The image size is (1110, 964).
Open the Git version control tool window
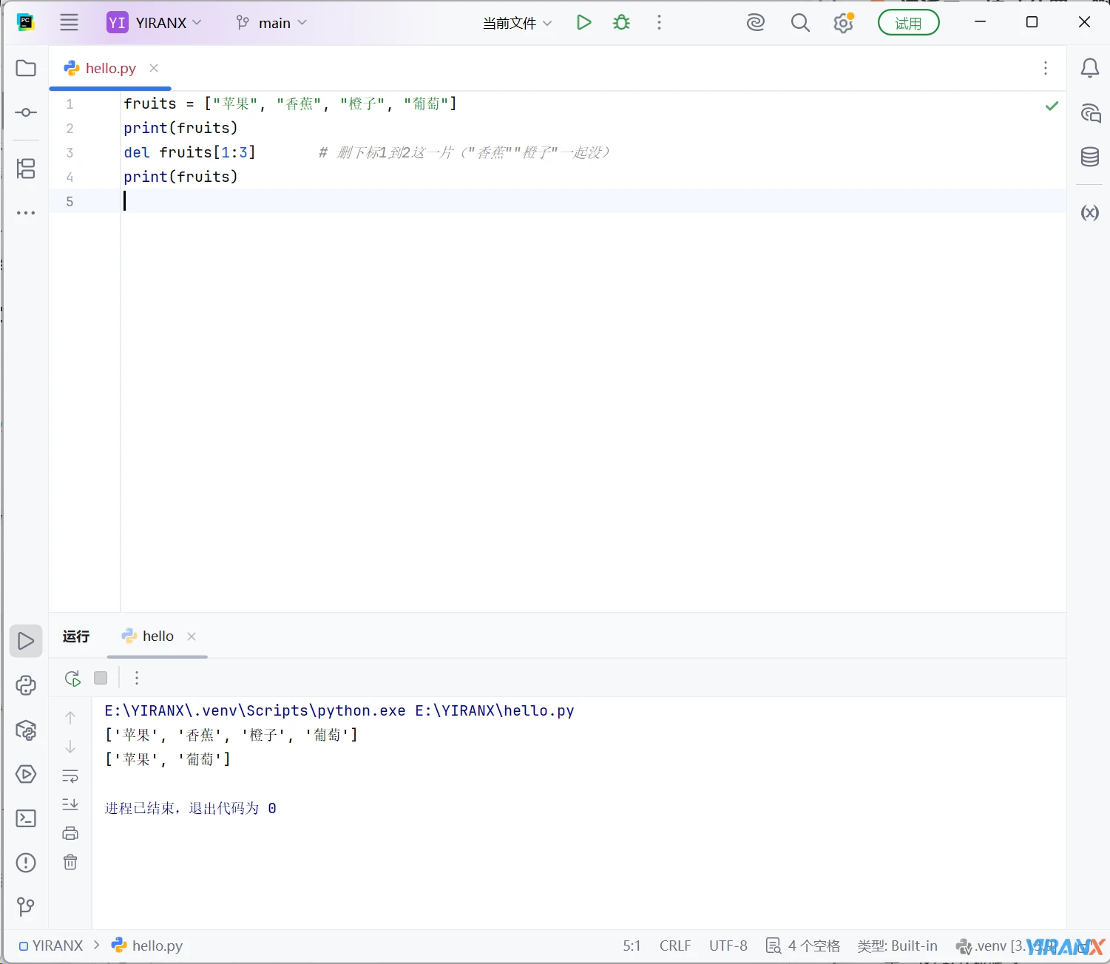click(x=26, y=906)
